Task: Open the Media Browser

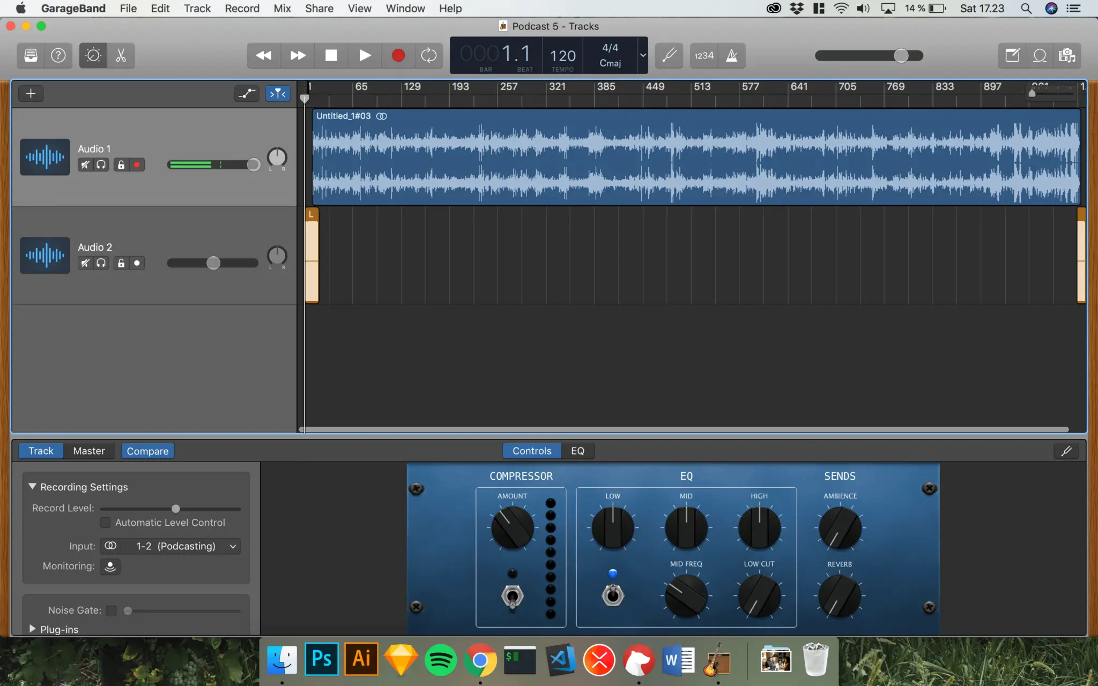Action: click(x=1067, y=55)
